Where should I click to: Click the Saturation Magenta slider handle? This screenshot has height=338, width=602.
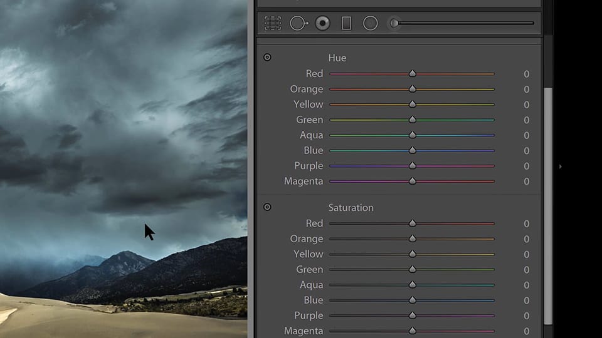coord(413,330)
